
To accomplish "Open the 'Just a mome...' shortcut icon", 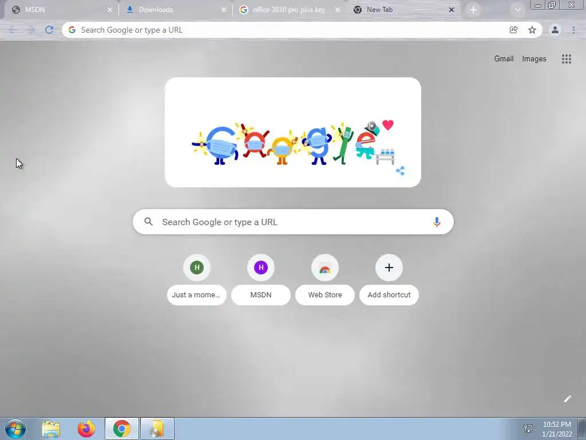I will [x=197, y=268].
